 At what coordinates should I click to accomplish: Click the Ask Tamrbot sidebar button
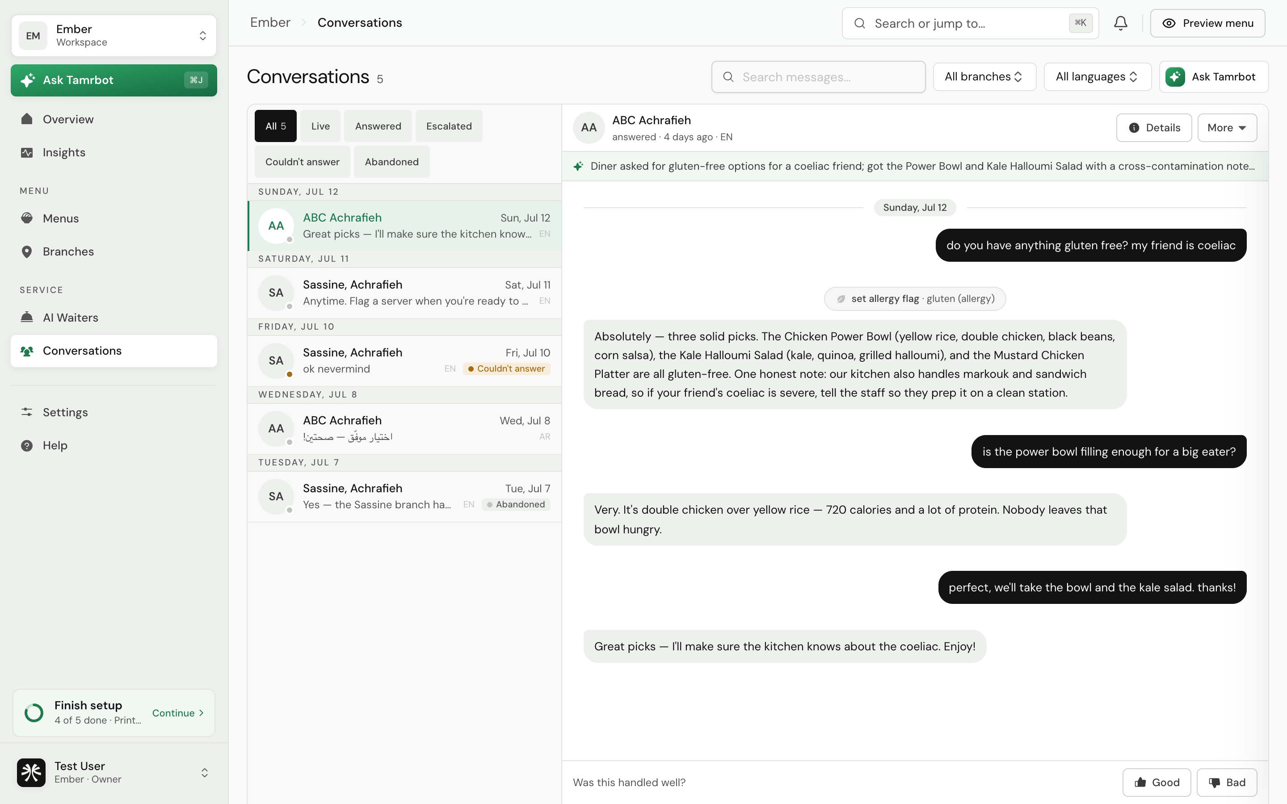[114, 80]
